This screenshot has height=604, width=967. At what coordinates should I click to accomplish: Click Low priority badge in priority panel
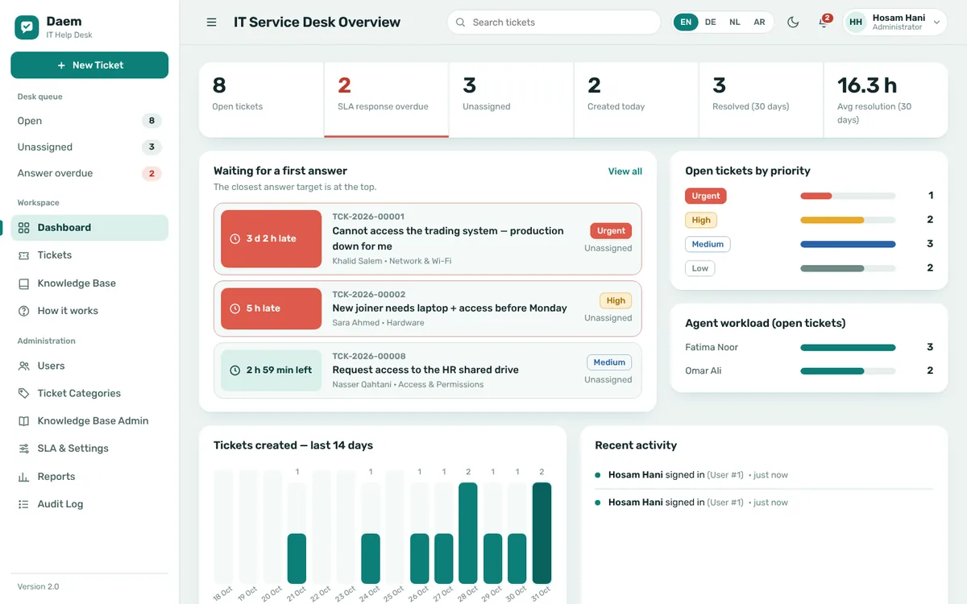pyautogui.click(x=700, y=268)
